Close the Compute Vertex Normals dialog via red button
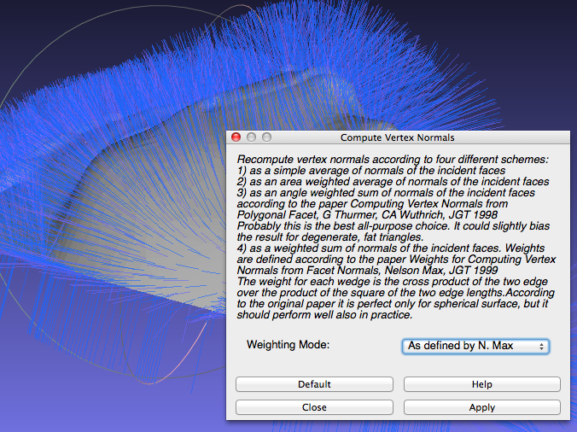 (x=236, y=137)
